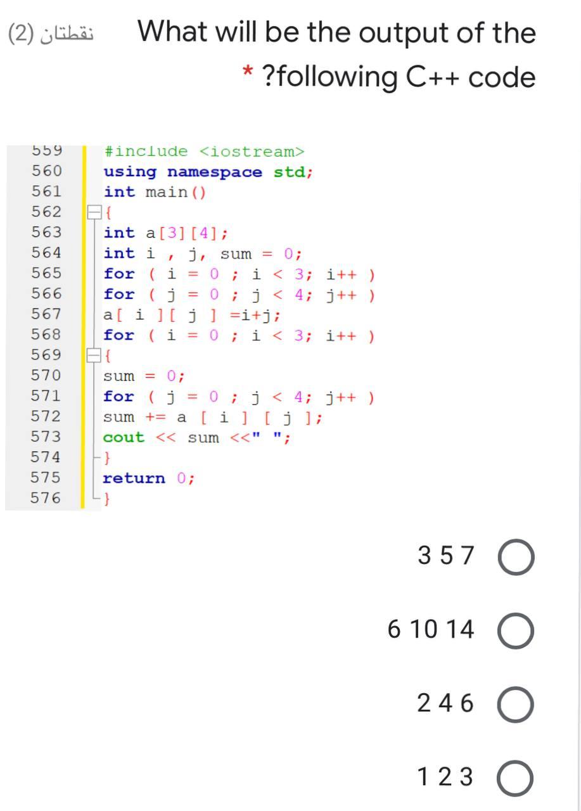581x811 pixels.
Task: Click the line "int a[3][4];" in code
Action: pos(165,233)
